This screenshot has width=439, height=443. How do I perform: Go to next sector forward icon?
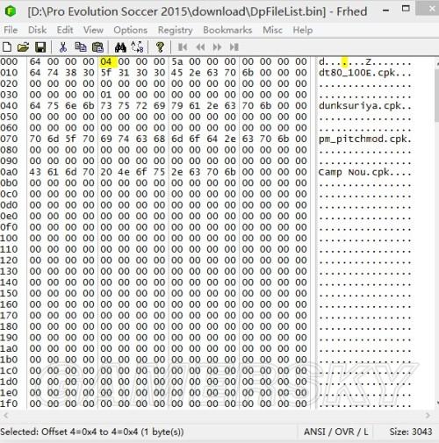click(x=217, y=47)
